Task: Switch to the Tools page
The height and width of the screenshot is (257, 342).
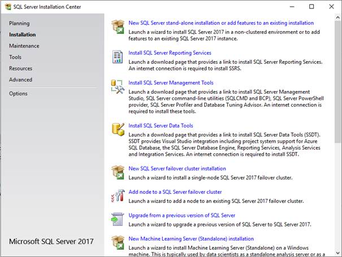Action: point(15,57)
